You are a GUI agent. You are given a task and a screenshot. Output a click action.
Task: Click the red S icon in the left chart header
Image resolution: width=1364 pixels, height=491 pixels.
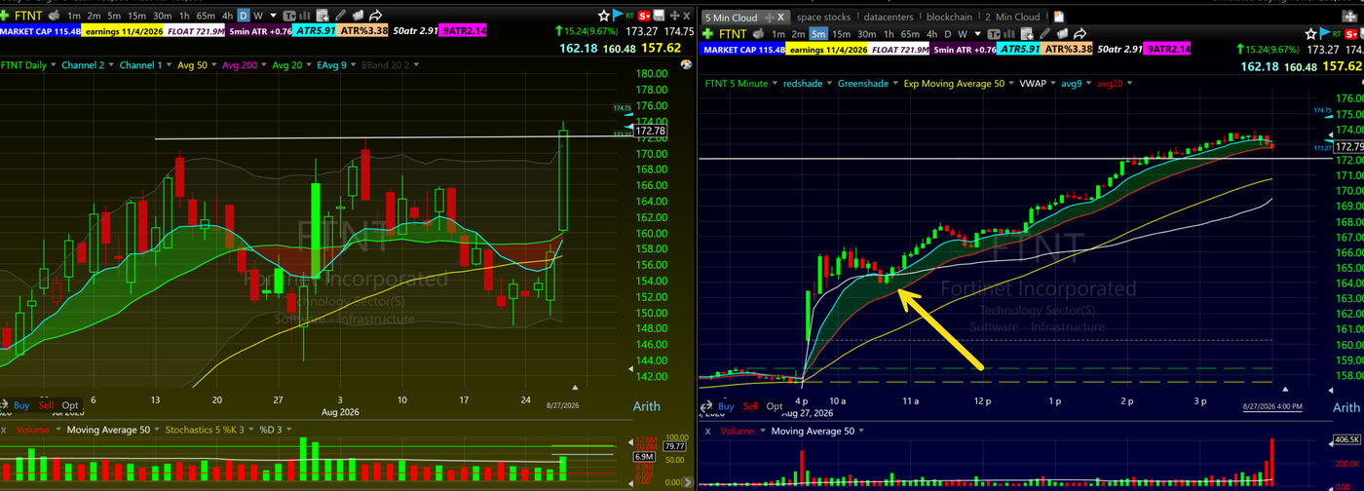click(x=644, y=16)
